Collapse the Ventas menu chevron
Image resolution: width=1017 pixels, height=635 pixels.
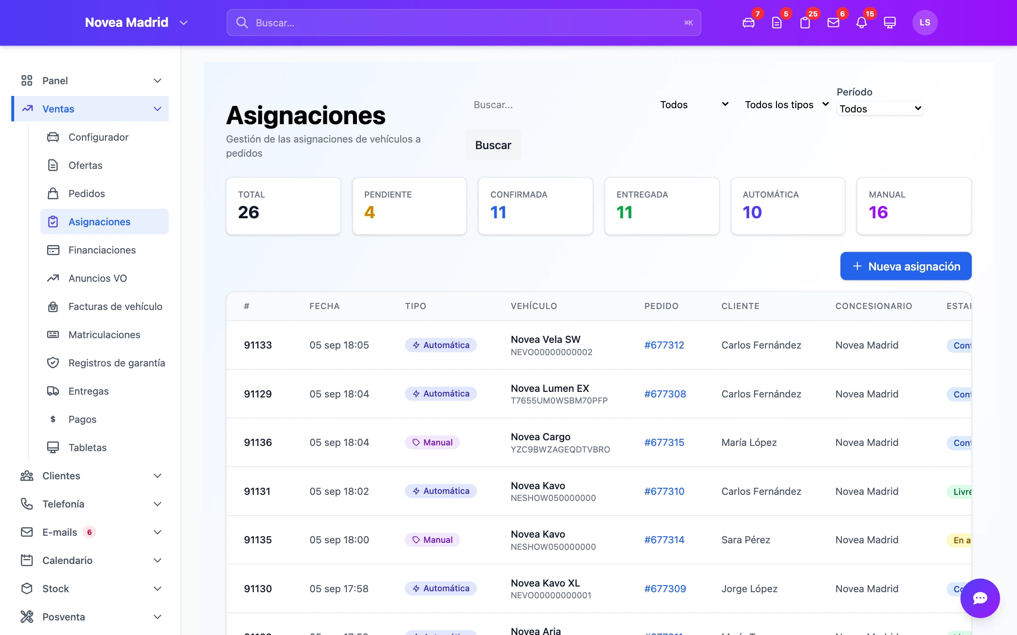[158, 109]
